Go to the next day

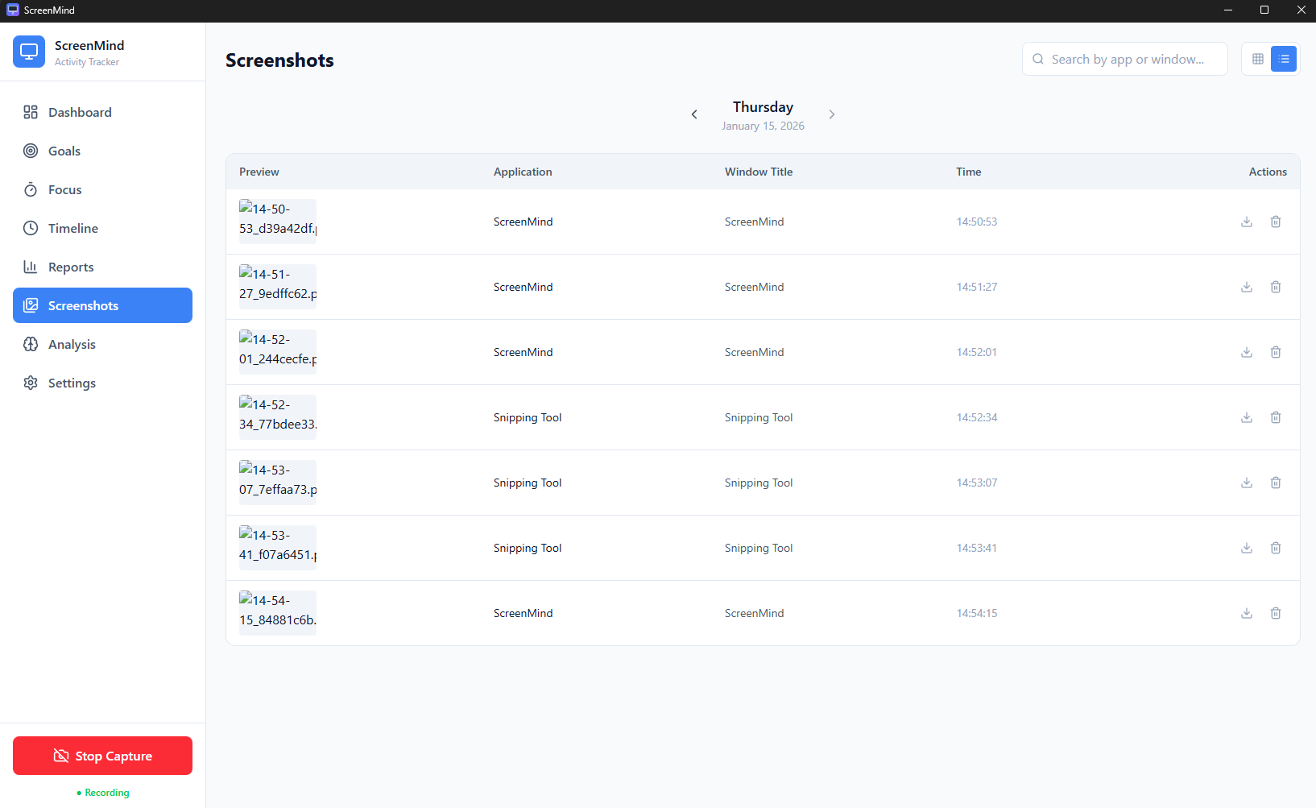pos(832,114)
